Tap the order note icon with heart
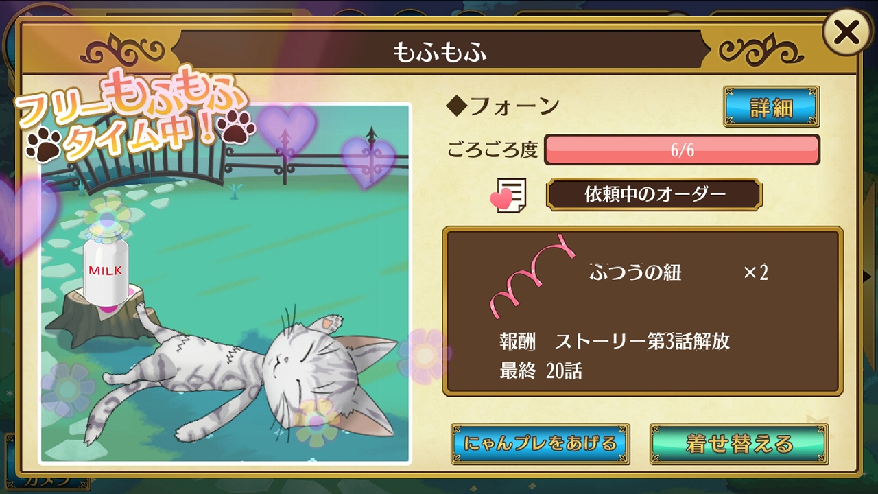The width and height of the screenshot is (878, 494). coord(508,196)
